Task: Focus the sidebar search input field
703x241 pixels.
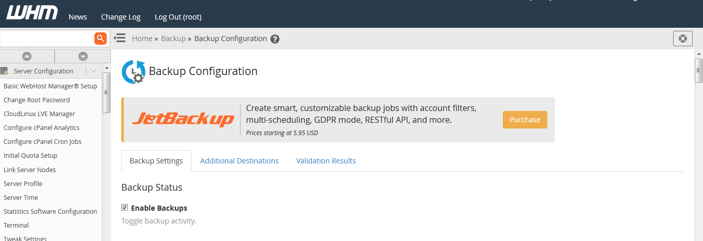Action: tap(46, 39)
